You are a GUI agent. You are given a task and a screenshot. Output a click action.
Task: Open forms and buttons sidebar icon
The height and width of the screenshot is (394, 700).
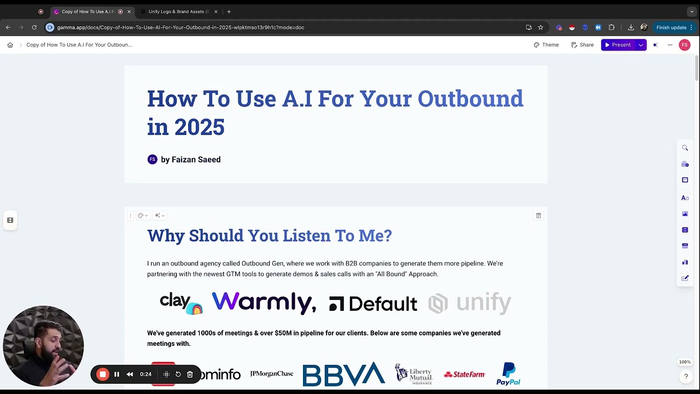pyautogui.click(x=685, y=278)
